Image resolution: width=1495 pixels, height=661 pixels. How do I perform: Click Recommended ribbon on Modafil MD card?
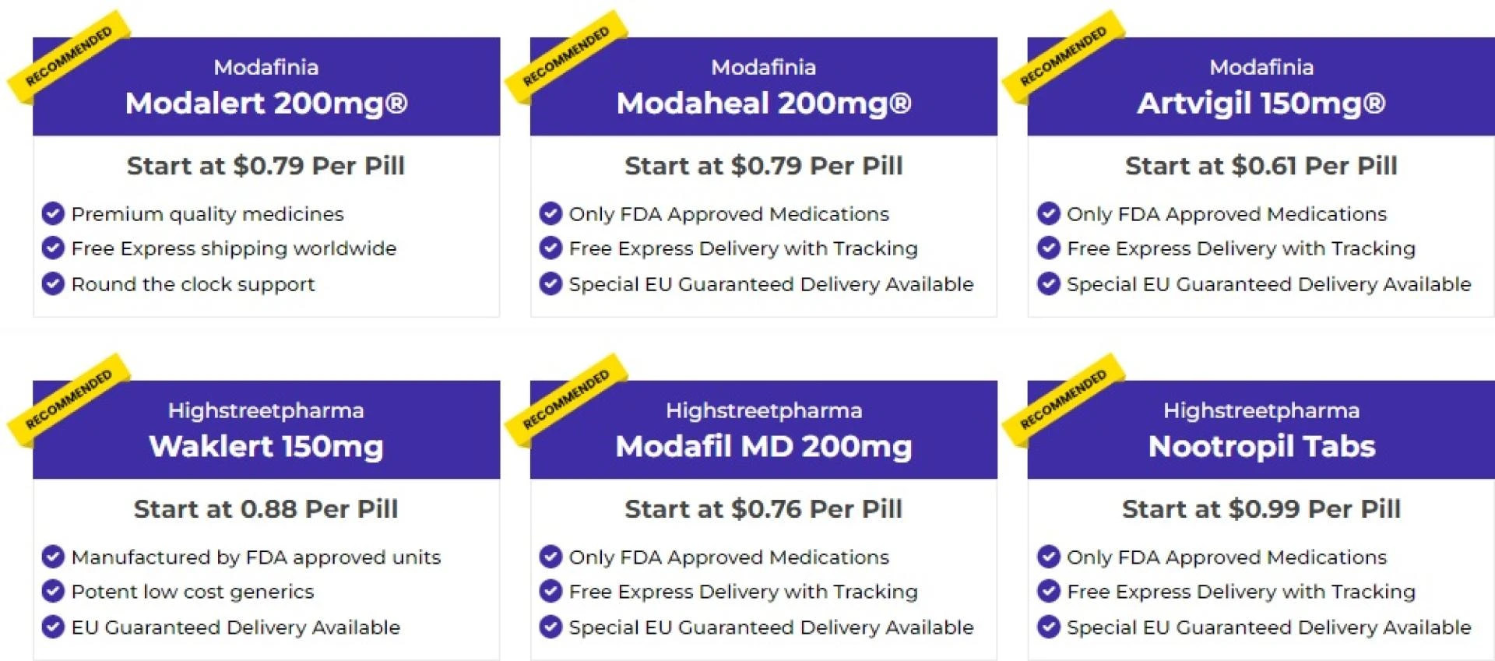[566, 399]
